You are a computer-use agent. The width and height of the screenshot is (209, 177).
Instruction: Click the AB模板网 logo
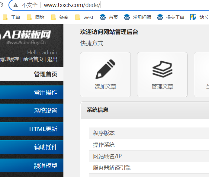point(25,37)
